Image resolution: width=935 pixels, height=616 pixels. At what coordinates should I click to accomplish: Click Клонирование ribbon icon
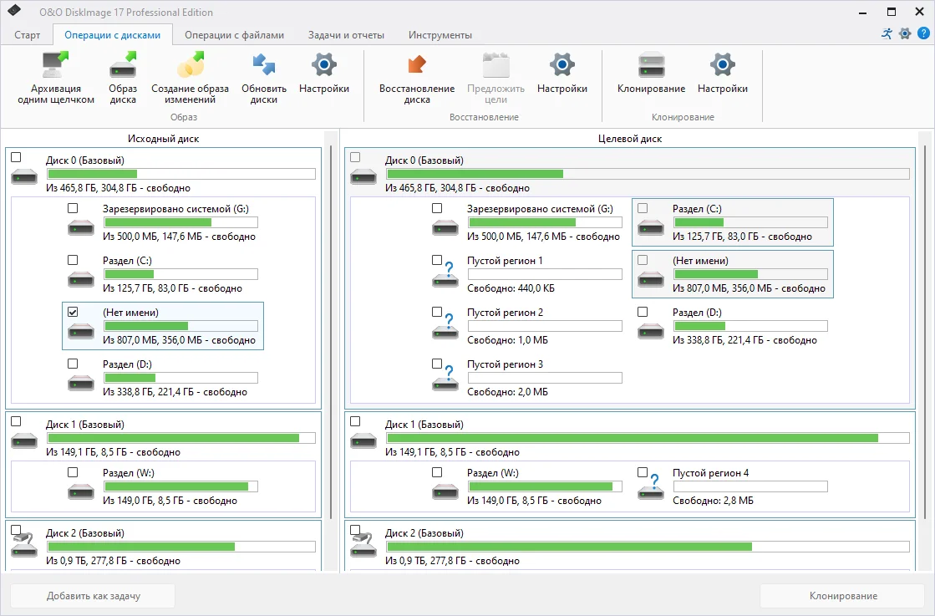click(651, 64)
